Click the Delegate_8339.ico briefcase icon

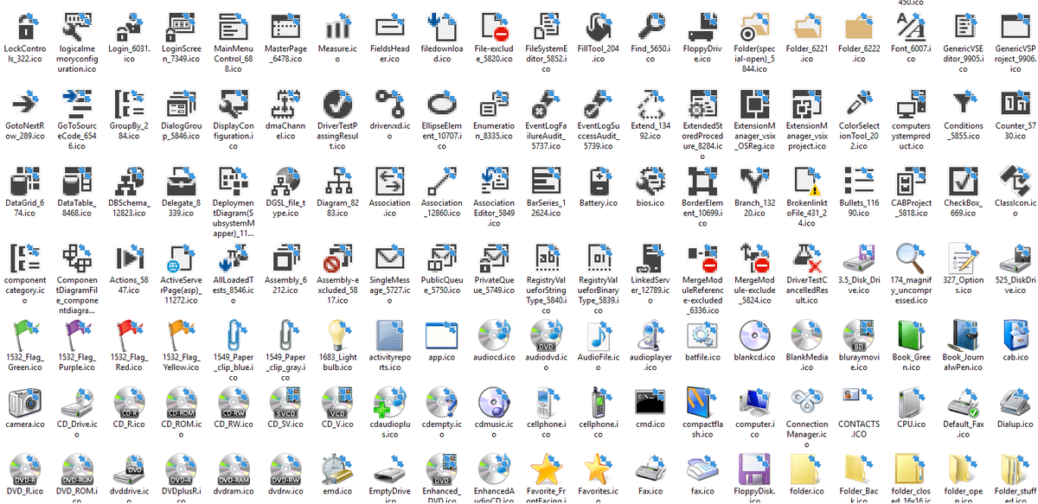[x=181, y=181]
